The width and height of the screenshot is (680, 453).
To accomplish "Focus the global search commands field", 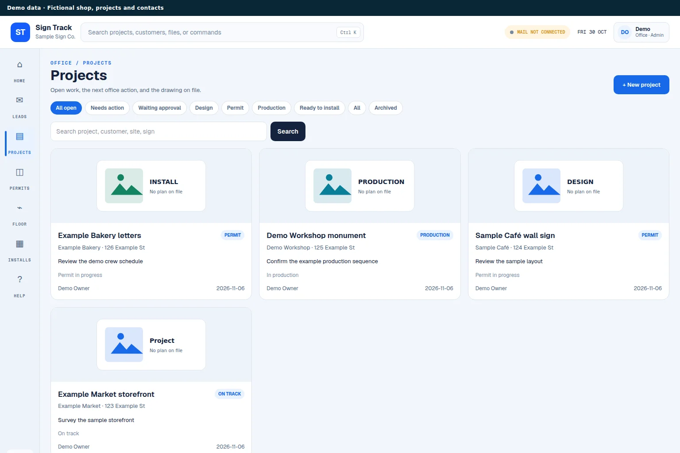I will (x=222, y=32).
